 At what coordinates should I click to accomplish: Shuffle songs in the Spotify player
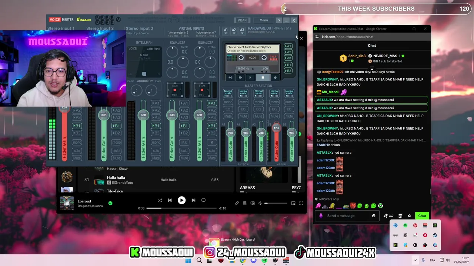160,200
